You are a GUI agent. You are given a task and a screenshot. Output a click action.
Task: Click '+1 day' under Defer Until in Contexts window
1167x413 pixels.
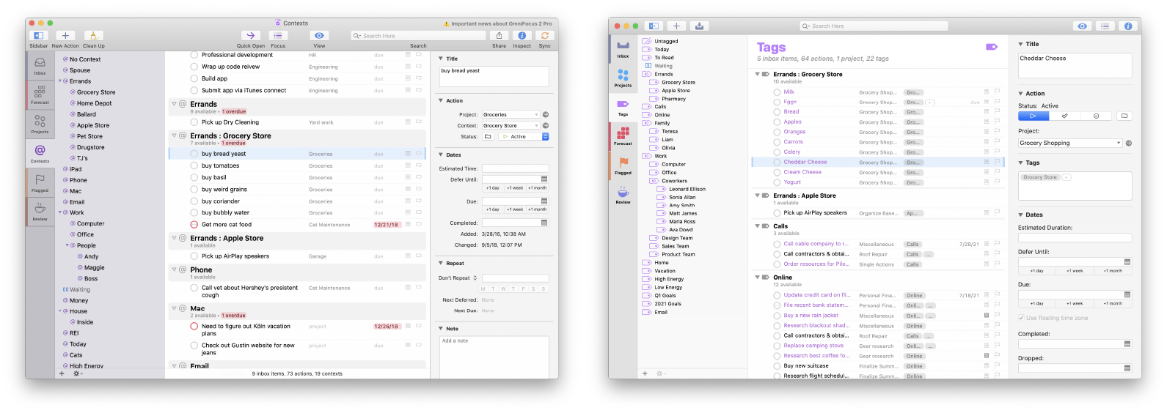(x=493, y=188)
